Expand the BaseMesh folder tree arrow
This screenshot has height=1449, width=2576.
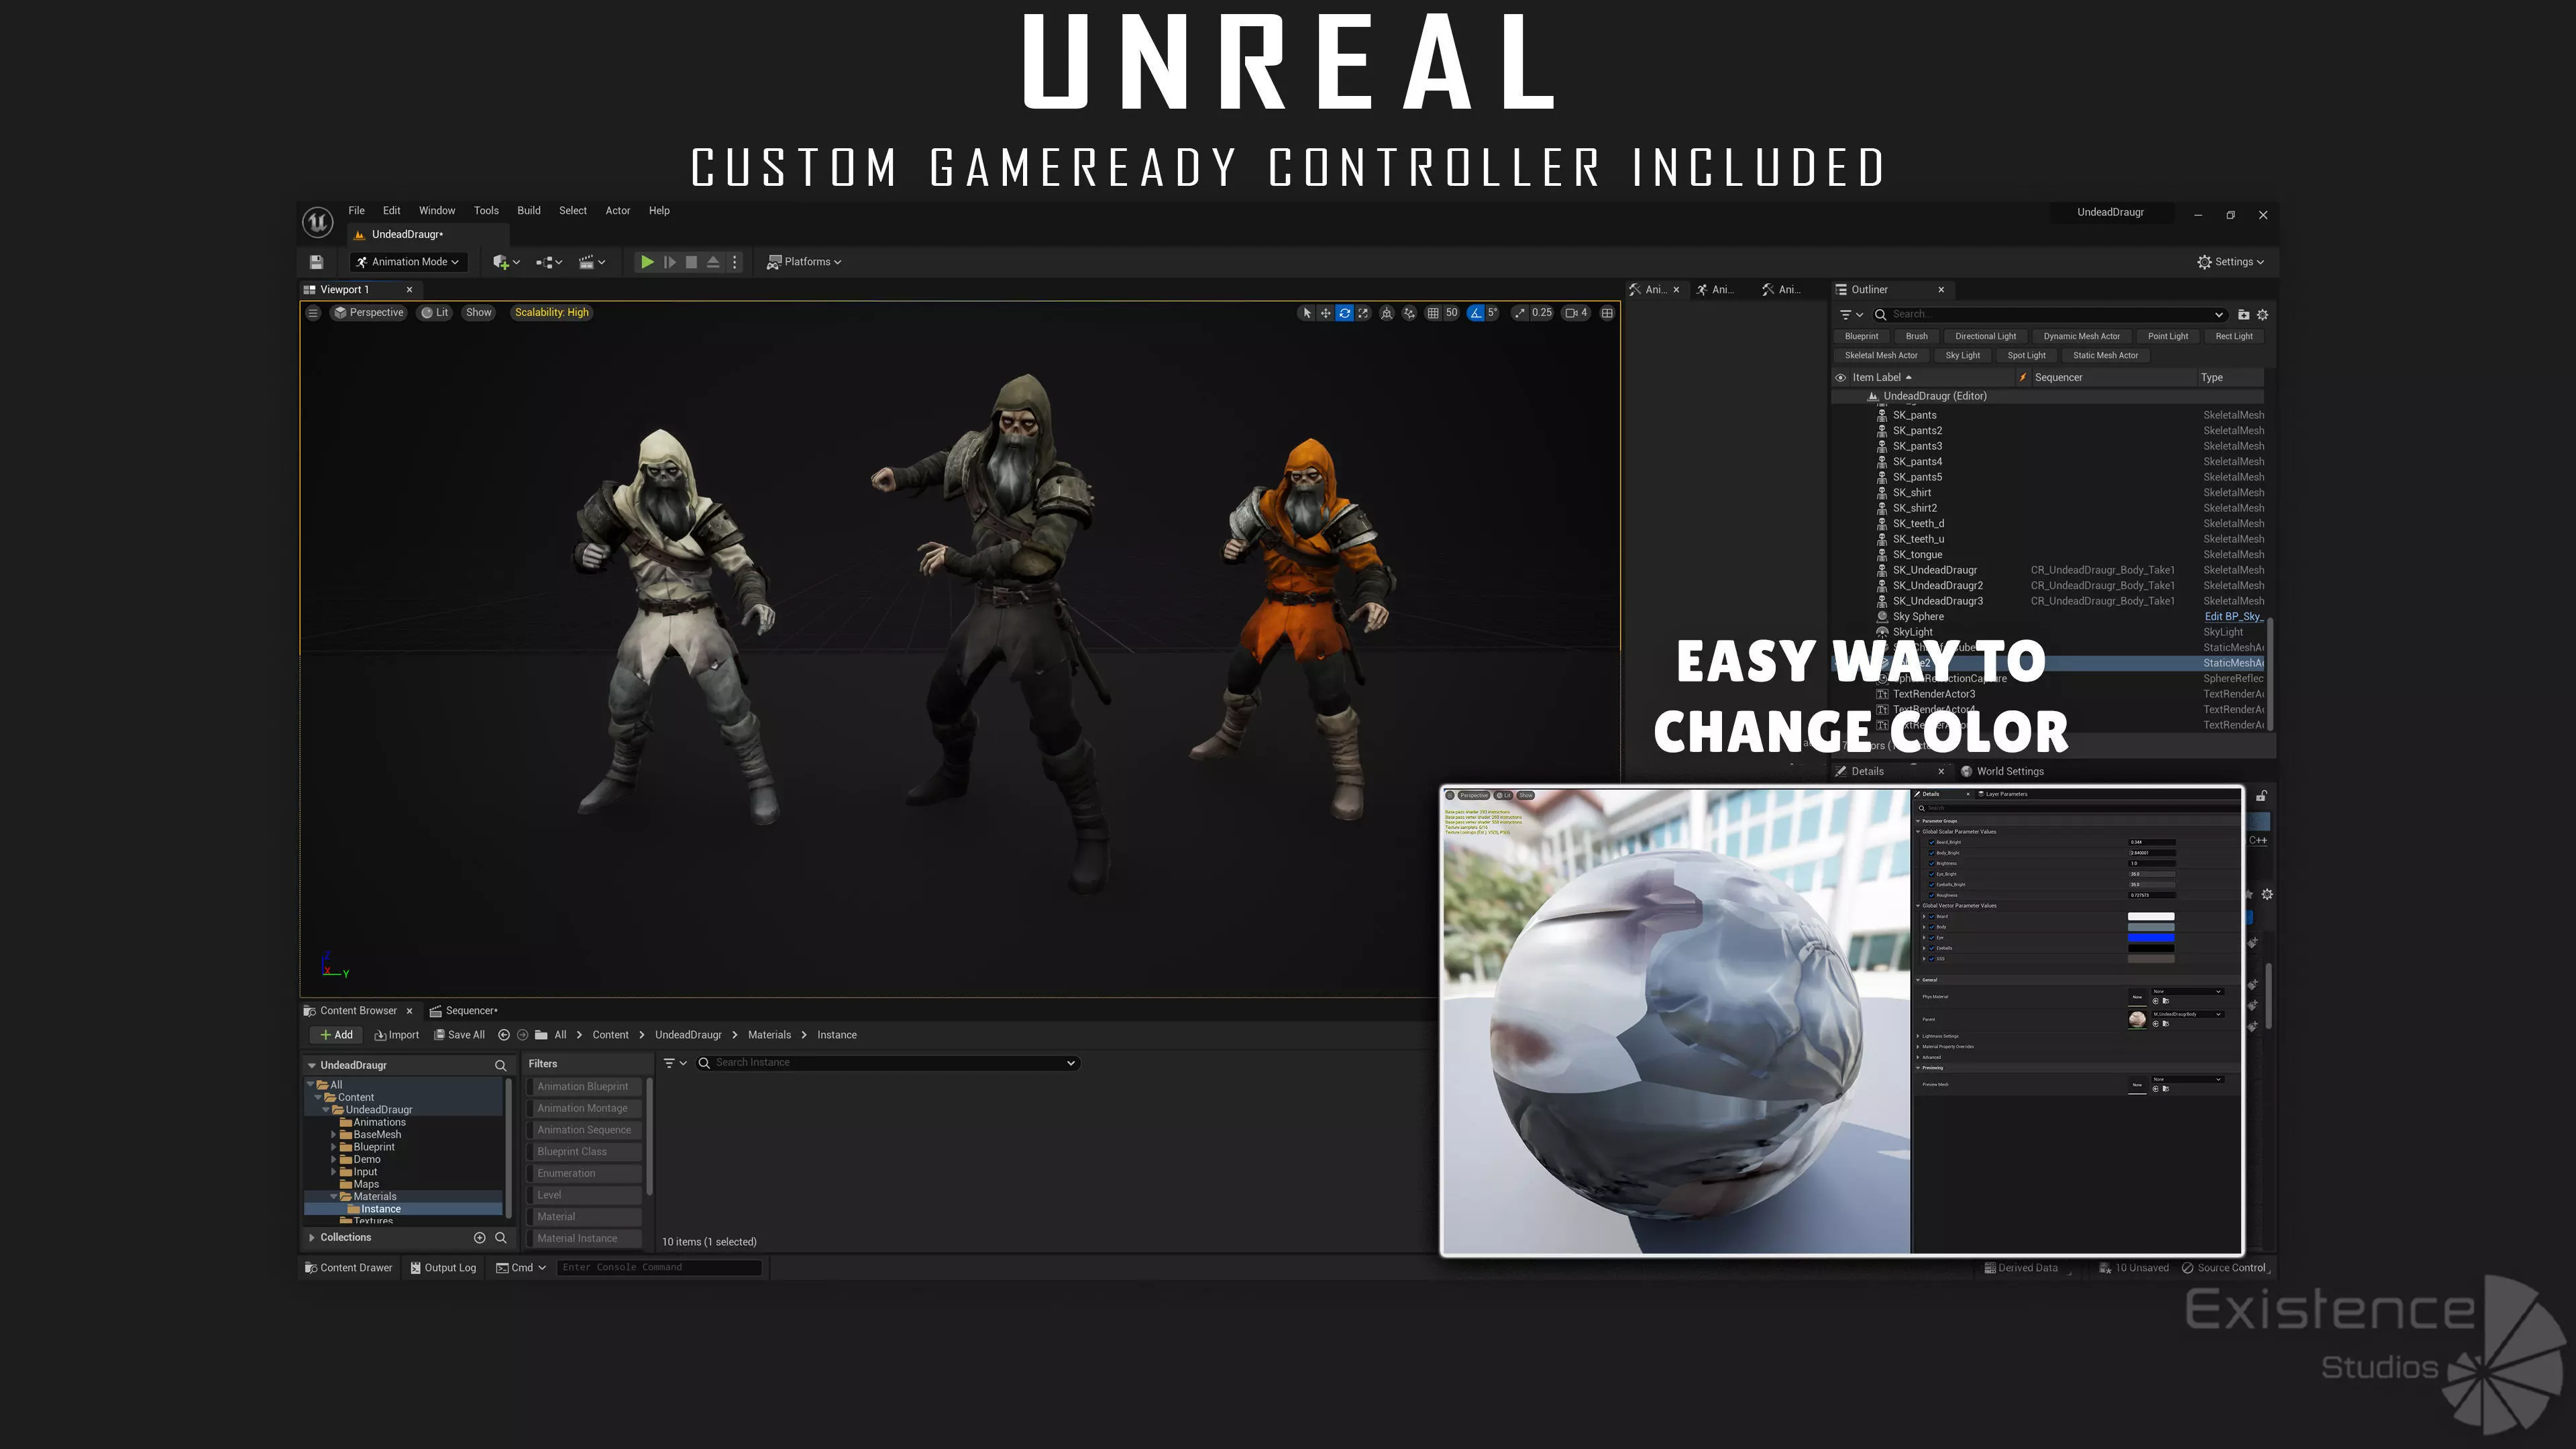(x=334, y=1135)
